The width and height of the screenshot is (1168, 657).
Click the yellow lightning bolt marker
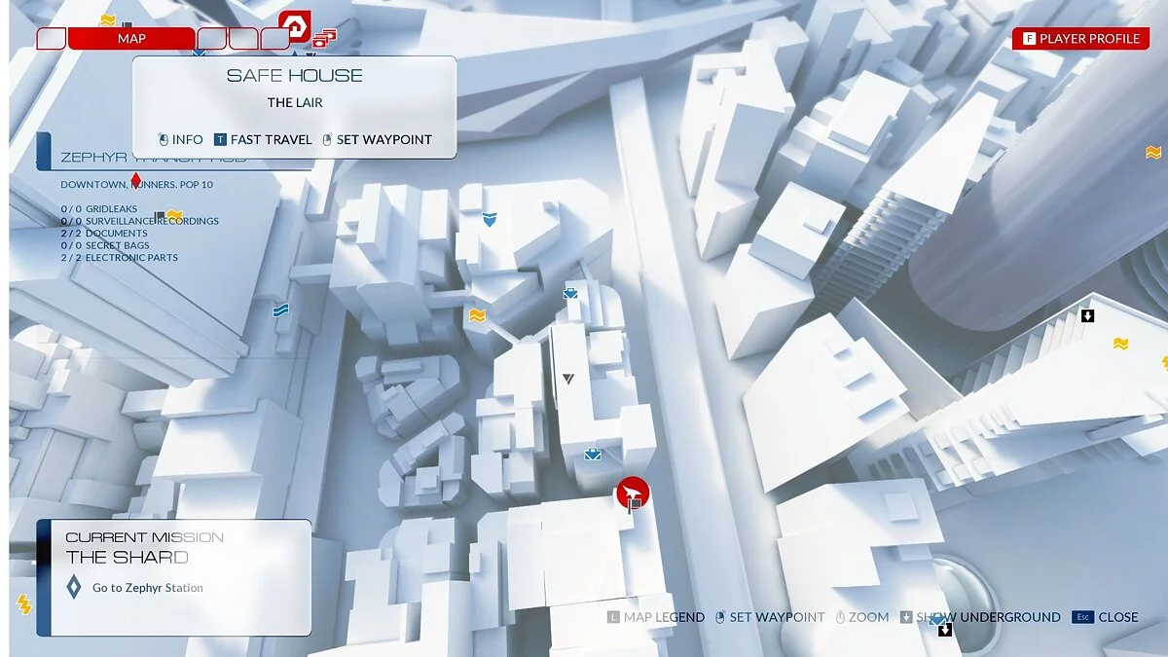[x=24, y=604]
